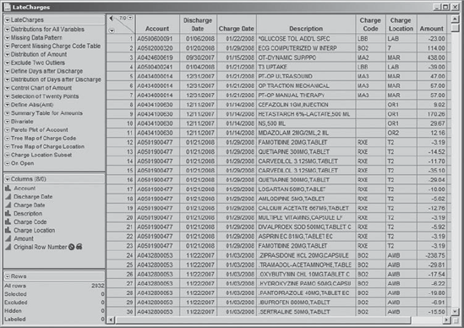Click 'Original Row Number' in Columns list

(41, 247)
